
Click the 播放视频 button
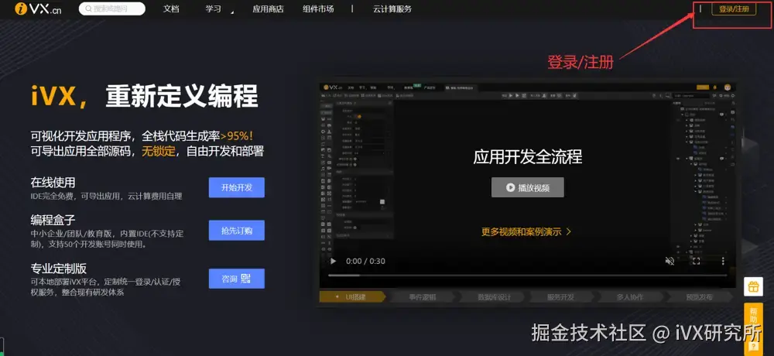[x=527, y=187]
